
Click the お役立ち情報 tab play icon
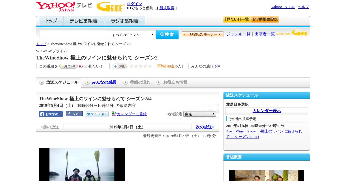point(159,82)
